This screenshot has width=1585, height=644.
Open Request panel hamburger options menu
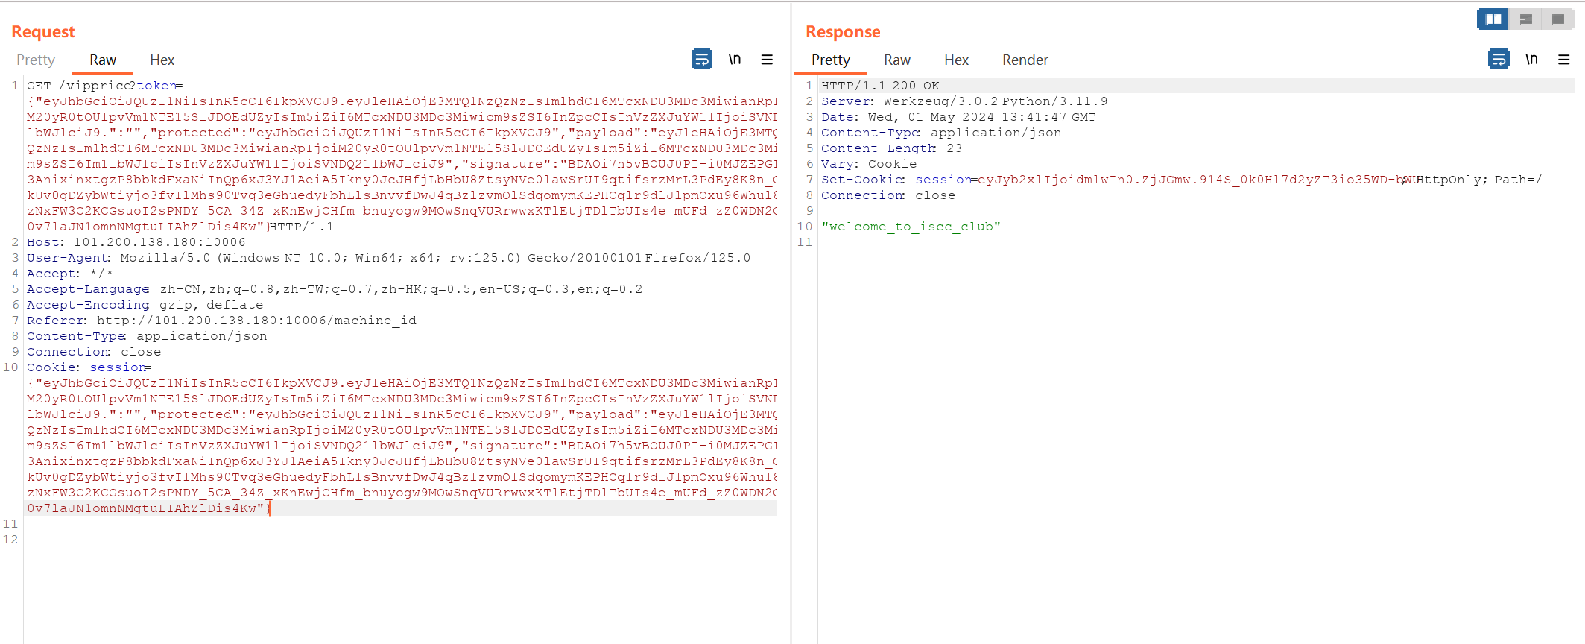point(767,60)
